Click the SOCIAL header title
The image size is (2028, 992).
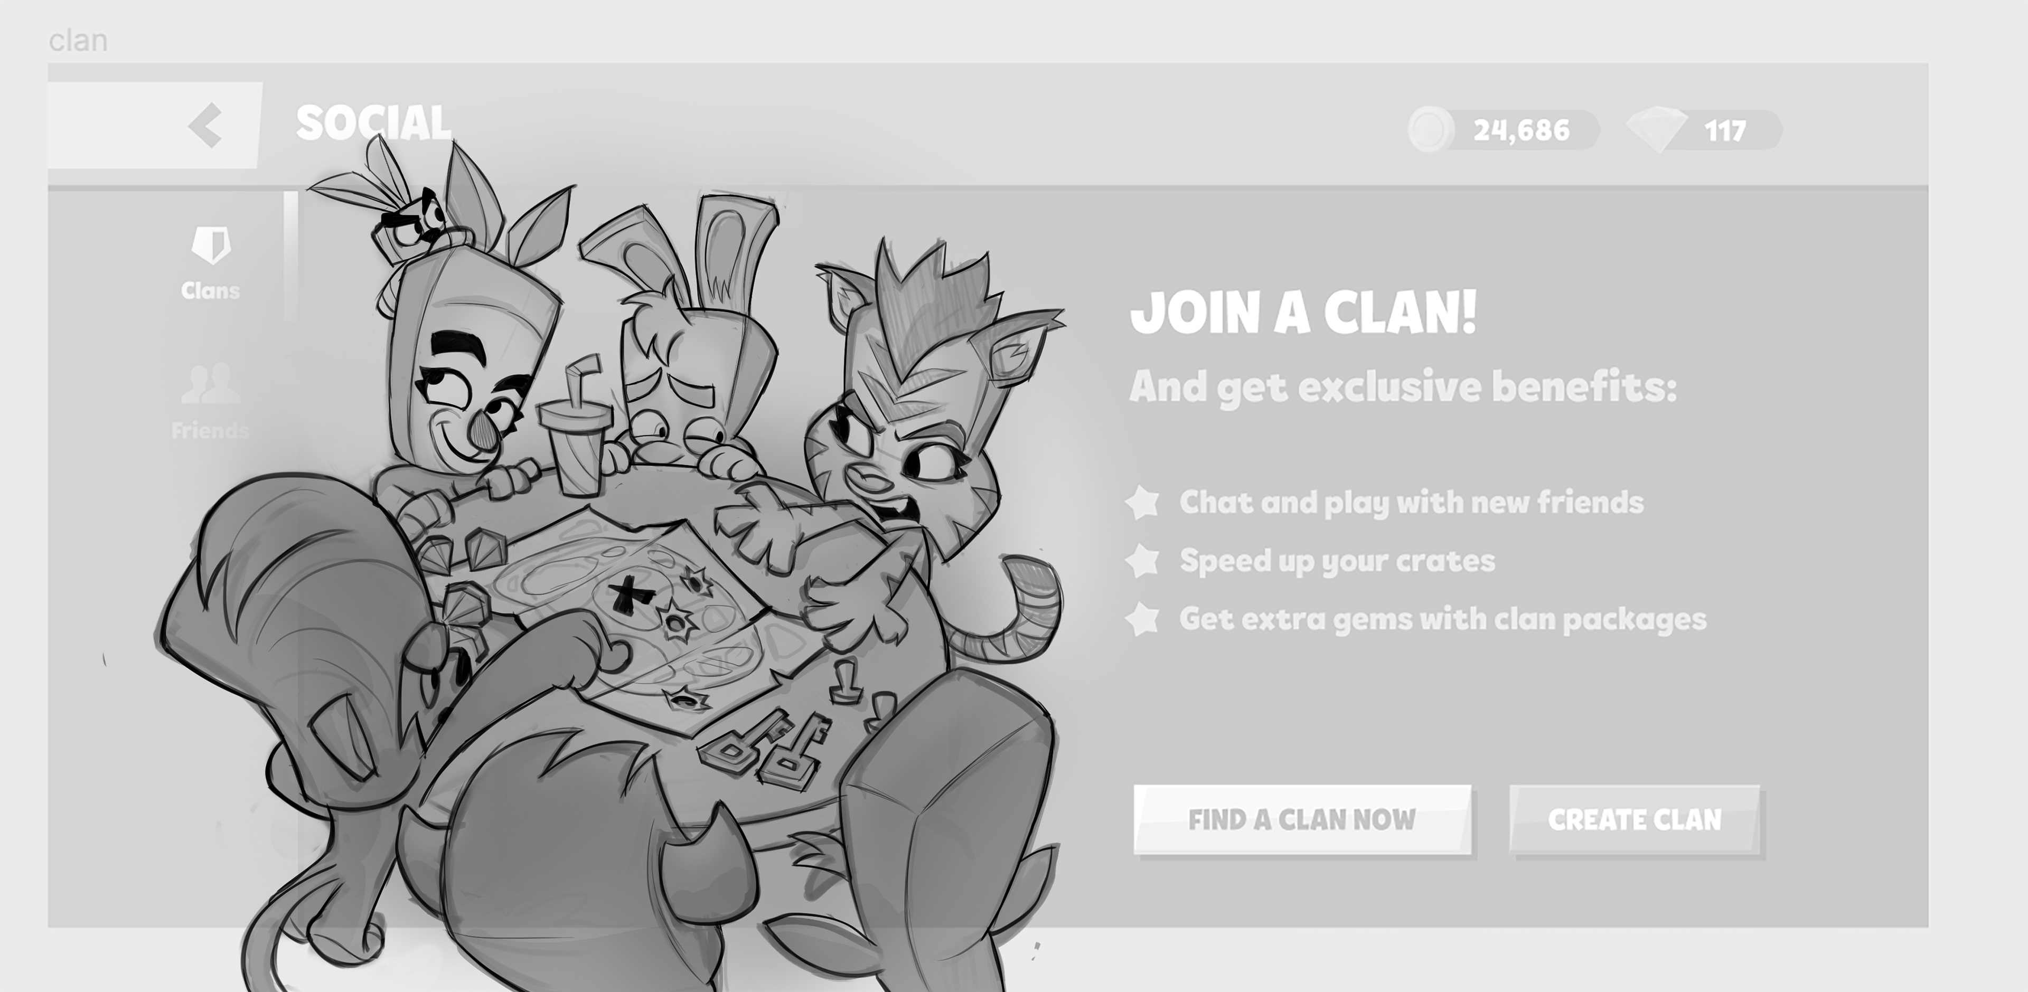(x=373, y=125)
